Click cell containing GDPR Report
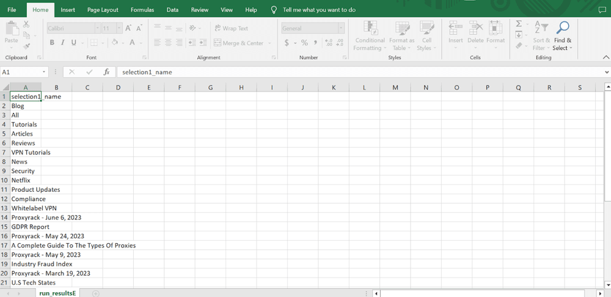611x297 pixels. [26, 227]
